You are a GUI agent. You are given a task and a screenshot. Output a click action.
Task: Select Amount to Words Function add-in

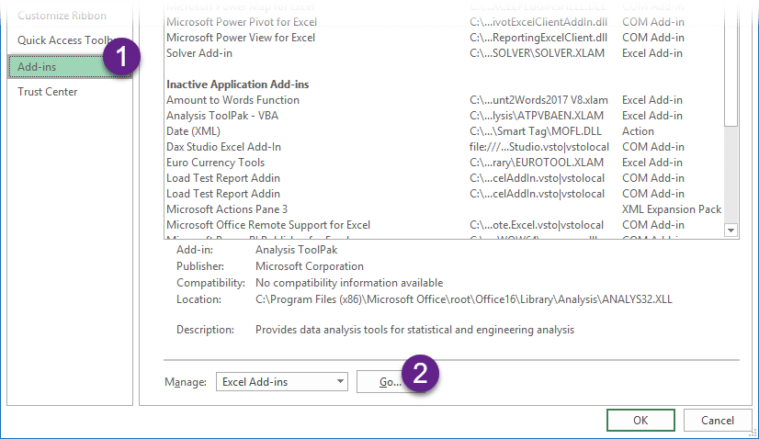click(444, 100)
